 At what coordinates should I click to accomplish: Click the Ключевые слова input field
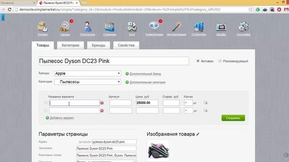[x=107, y=155]
